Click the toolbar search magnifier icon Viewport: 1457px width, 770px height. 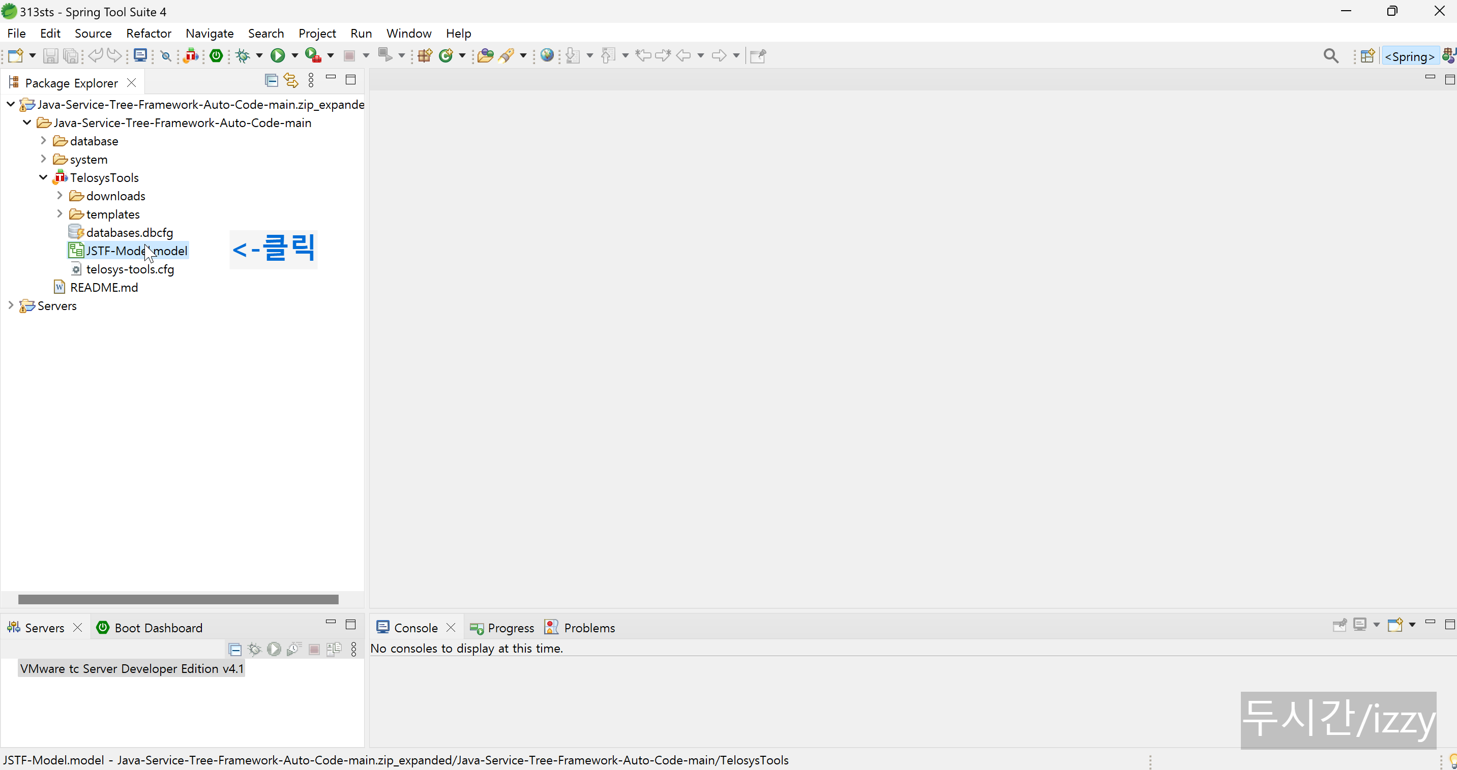pyautogui.click(x=1331, y=56)
